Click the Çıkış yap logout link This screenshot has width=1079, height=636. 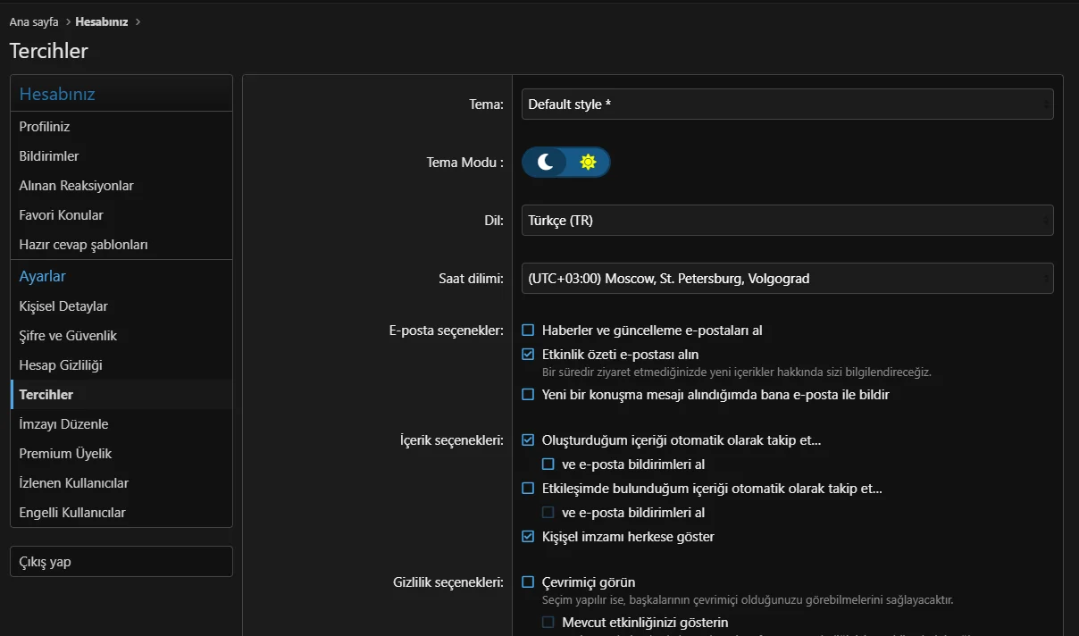[45, 562]
